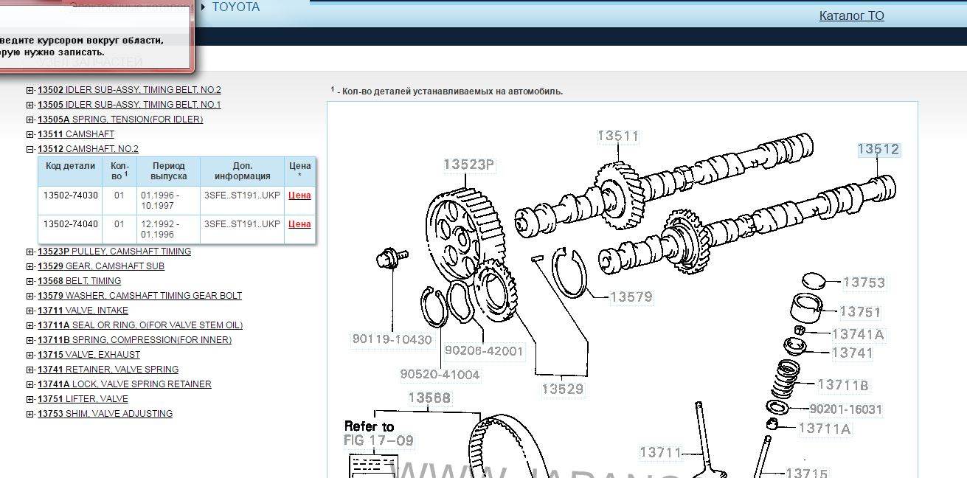Select the 90119-10430 bolt label
Image resolution: width=967 pixels, height=478 pixels.
coord(392,339)
